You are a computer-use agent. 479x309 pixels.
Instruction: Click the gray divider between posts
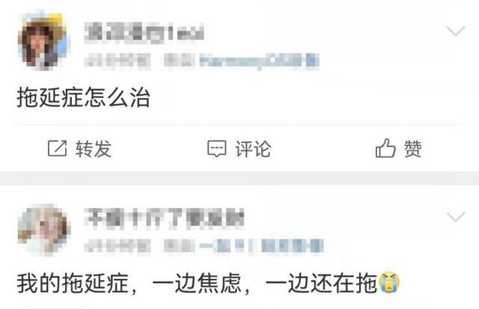tap(239, 178)
